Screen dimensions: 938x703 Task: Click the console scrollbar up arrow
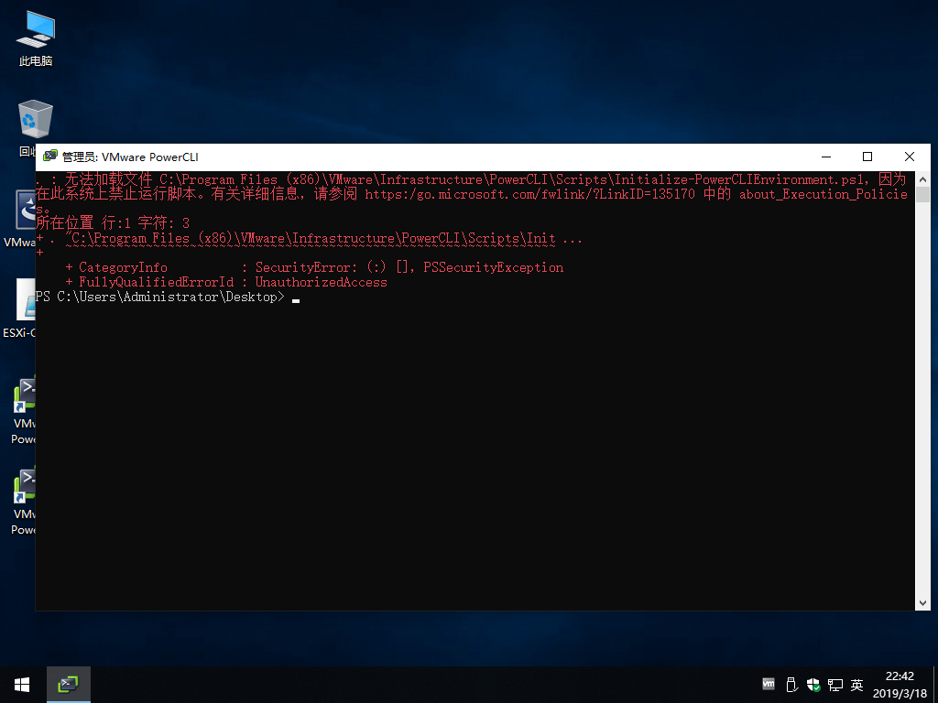pyautogui.click(x=922, y=178)
